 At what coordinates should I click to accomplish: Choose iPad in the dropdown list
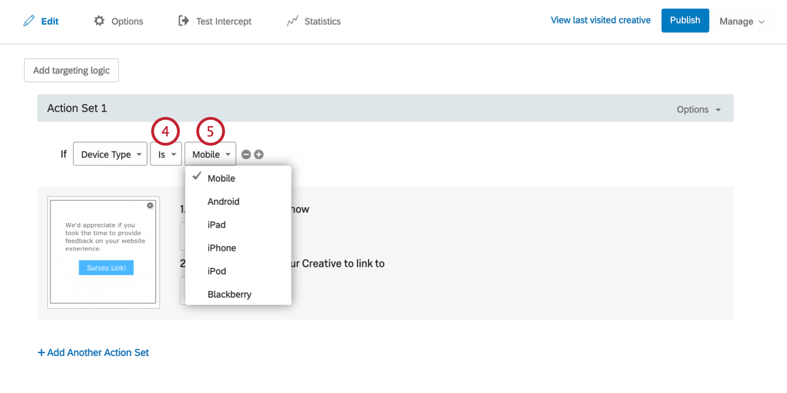tap(216, 225)
